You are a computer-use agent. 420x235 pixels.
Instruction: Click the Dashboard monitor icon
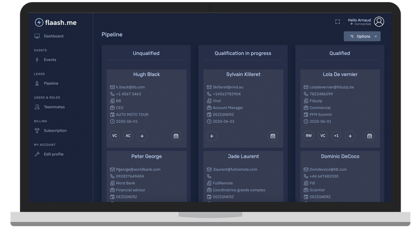point(37,36)
